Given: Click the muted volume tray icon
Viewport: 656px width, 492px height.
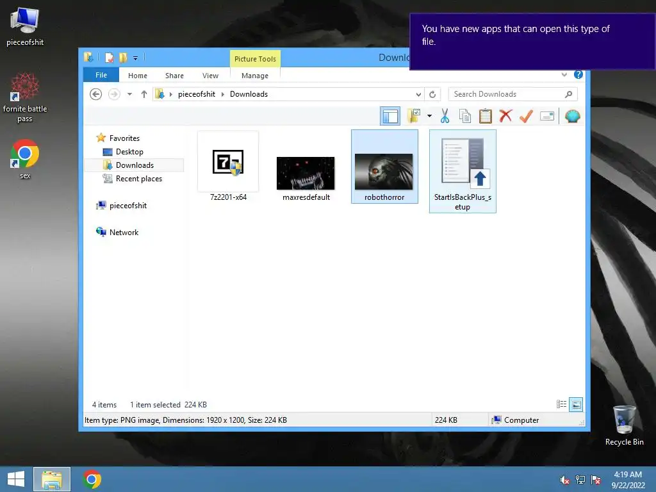Looking at the screenshot, I should (564, 480).
